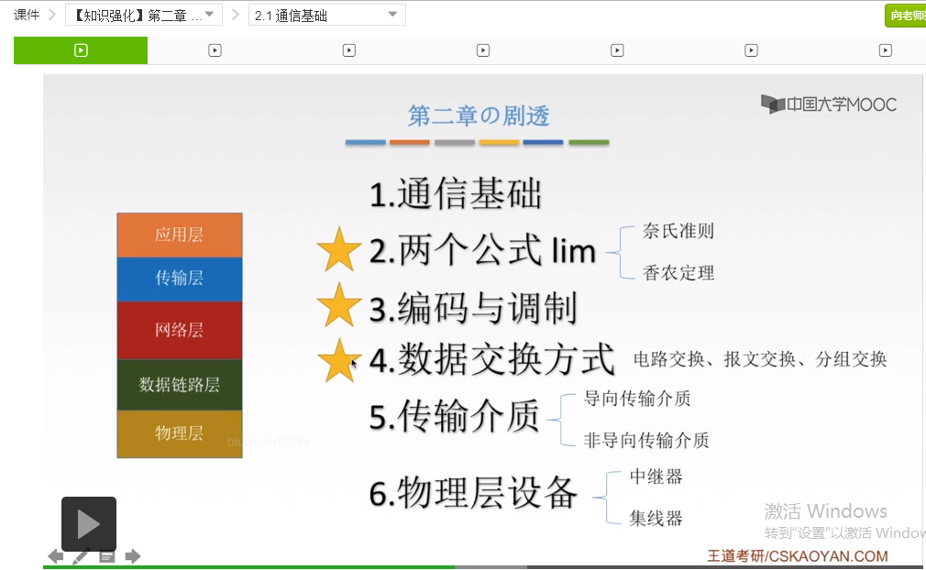The width and height of the screenshot is (926, 570).
Task: Open the fifth video segment tab
Action: coord(617,50)
